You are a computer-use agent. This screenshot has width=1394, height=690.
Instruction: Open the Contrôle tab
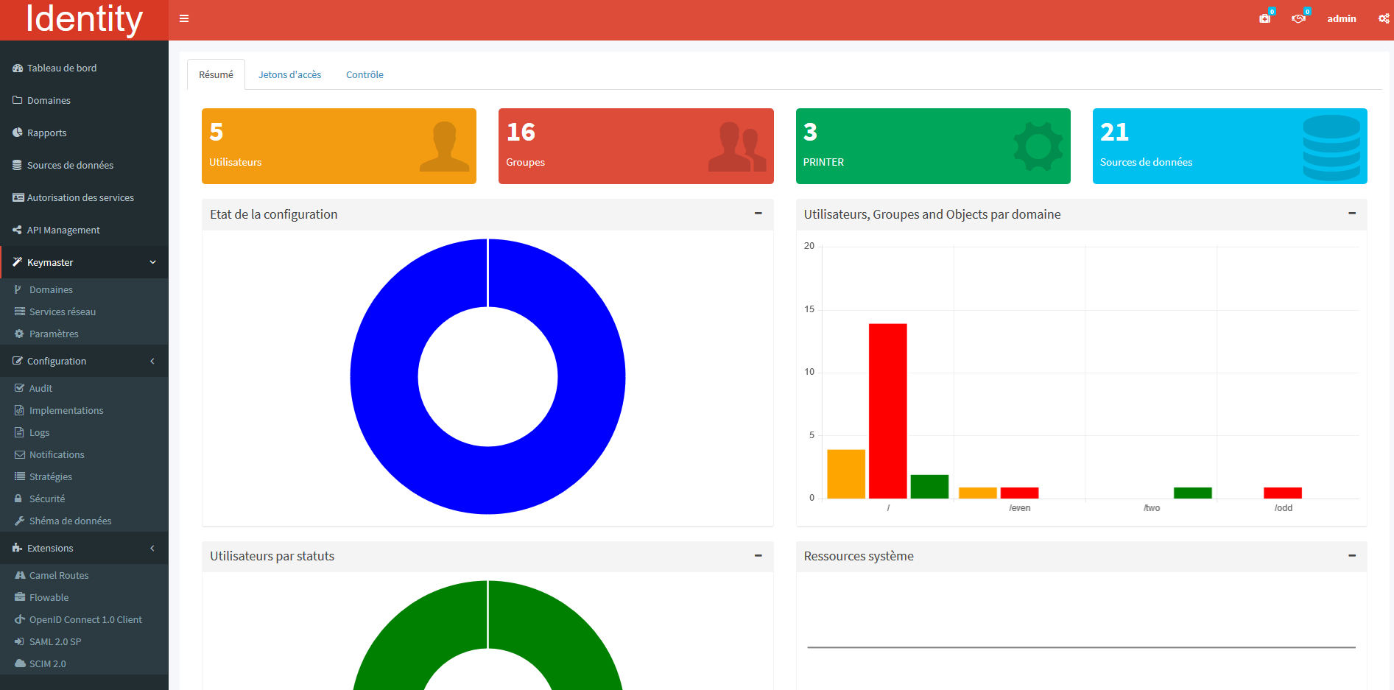365,74
